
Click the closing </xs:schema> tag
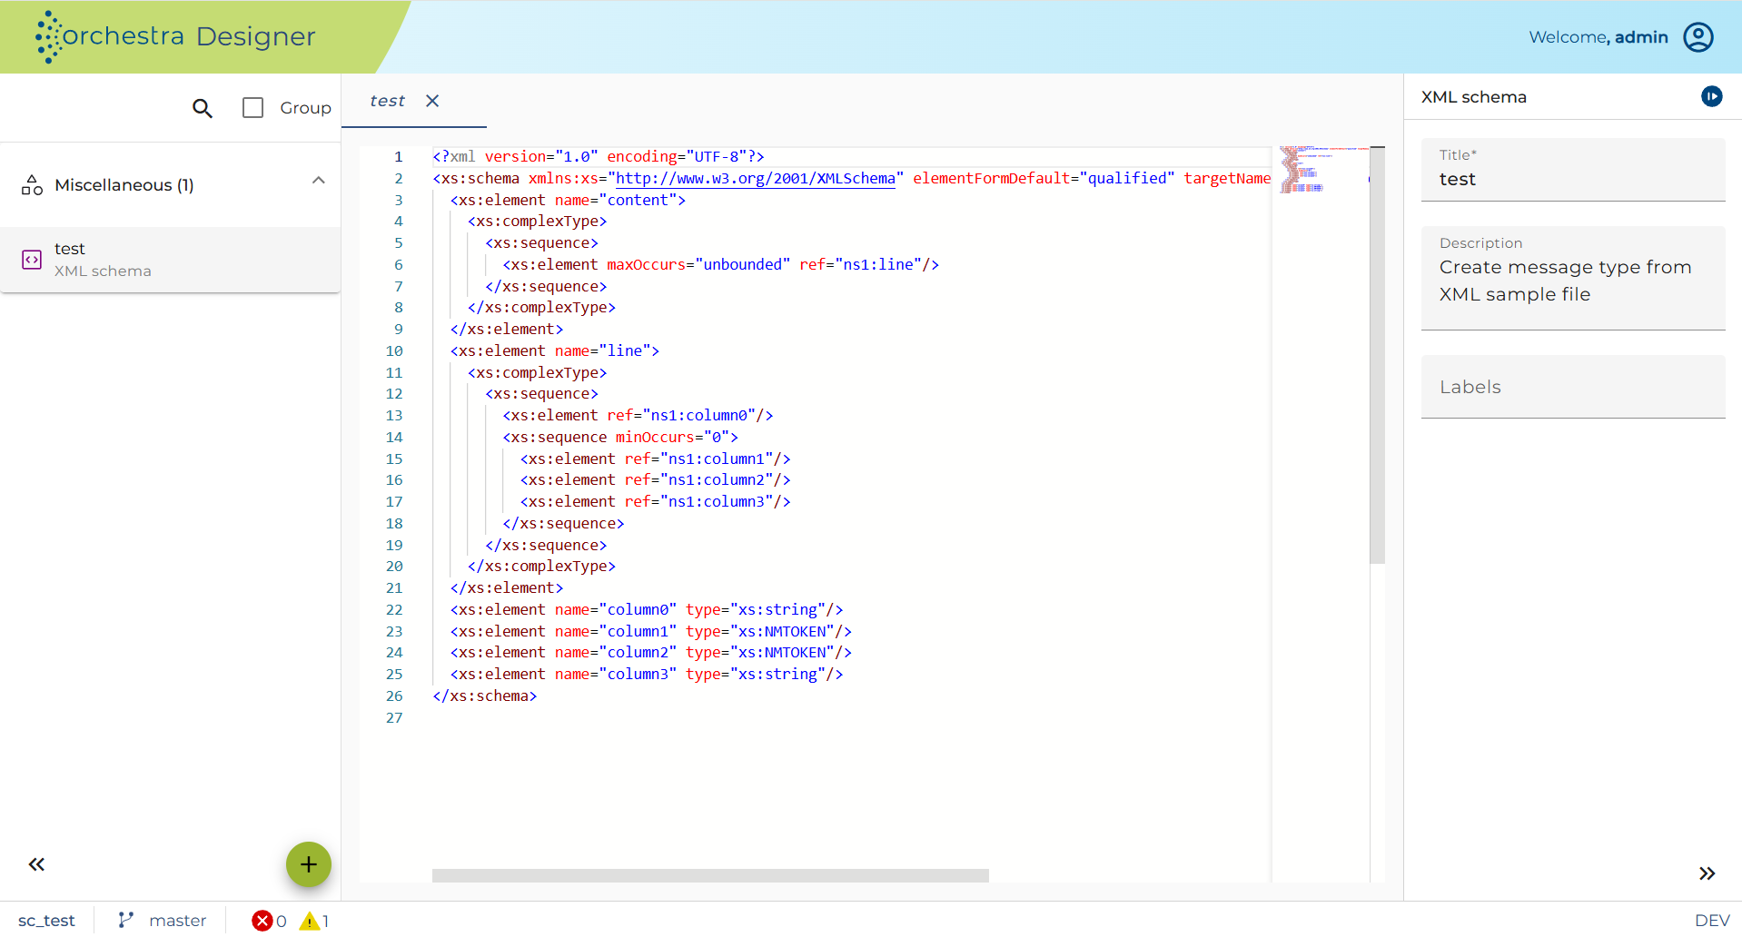coord(485,696)
